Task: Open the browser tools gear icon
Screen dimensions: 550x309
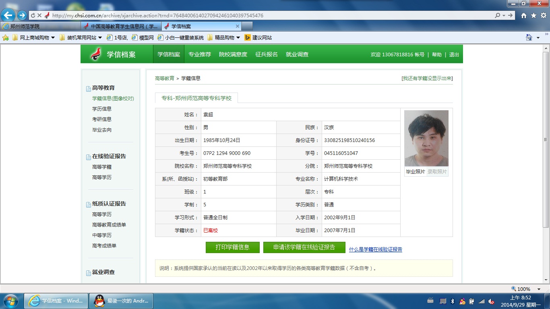Action: [543, 16]
